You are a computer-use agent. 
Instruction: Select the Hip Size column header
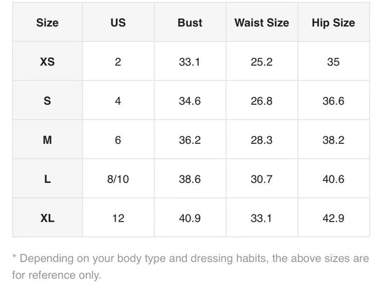pos(333,23)
